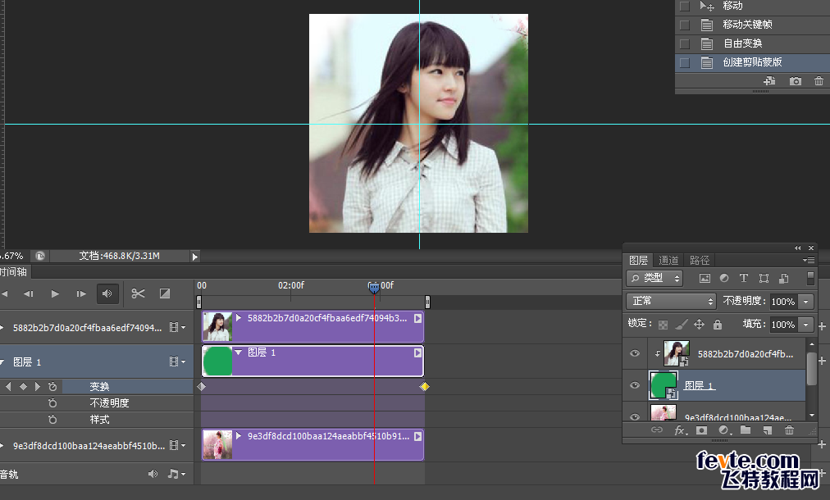Collapse the 图层 1 timeline track

pos(2,362)
